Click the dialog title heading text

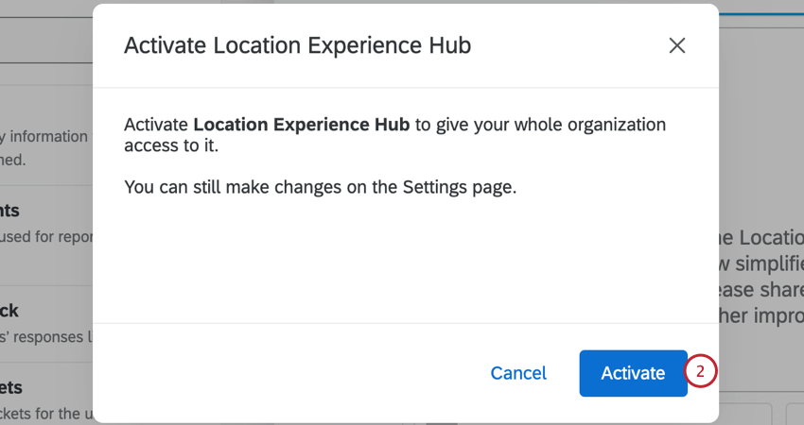(x=297, y=45)
